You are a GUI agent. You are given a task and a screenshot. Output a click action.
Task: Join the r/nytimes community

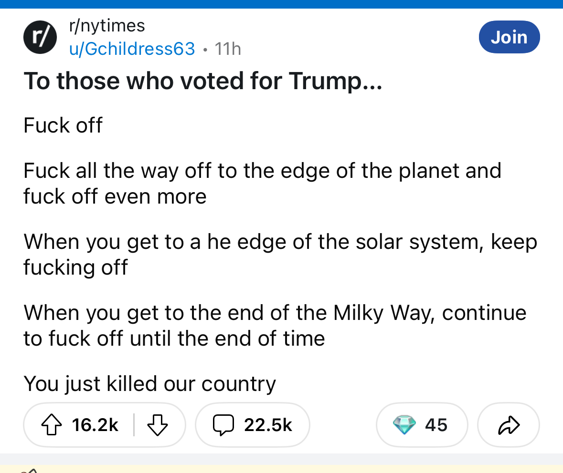509,37
